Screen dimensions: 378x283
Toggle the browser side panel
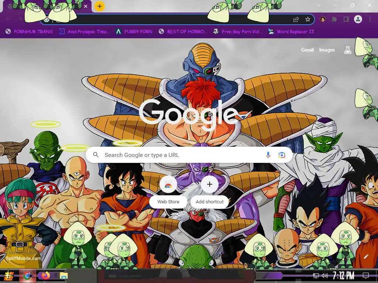(x=346, y=19)
